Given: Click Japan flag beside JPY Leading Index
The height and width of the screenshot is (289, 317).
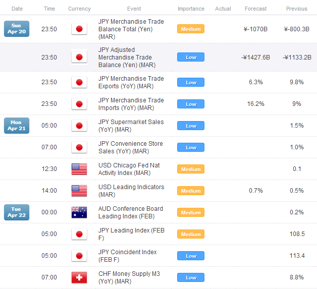Looking at the screenshot, I should [x=79, y=234].
